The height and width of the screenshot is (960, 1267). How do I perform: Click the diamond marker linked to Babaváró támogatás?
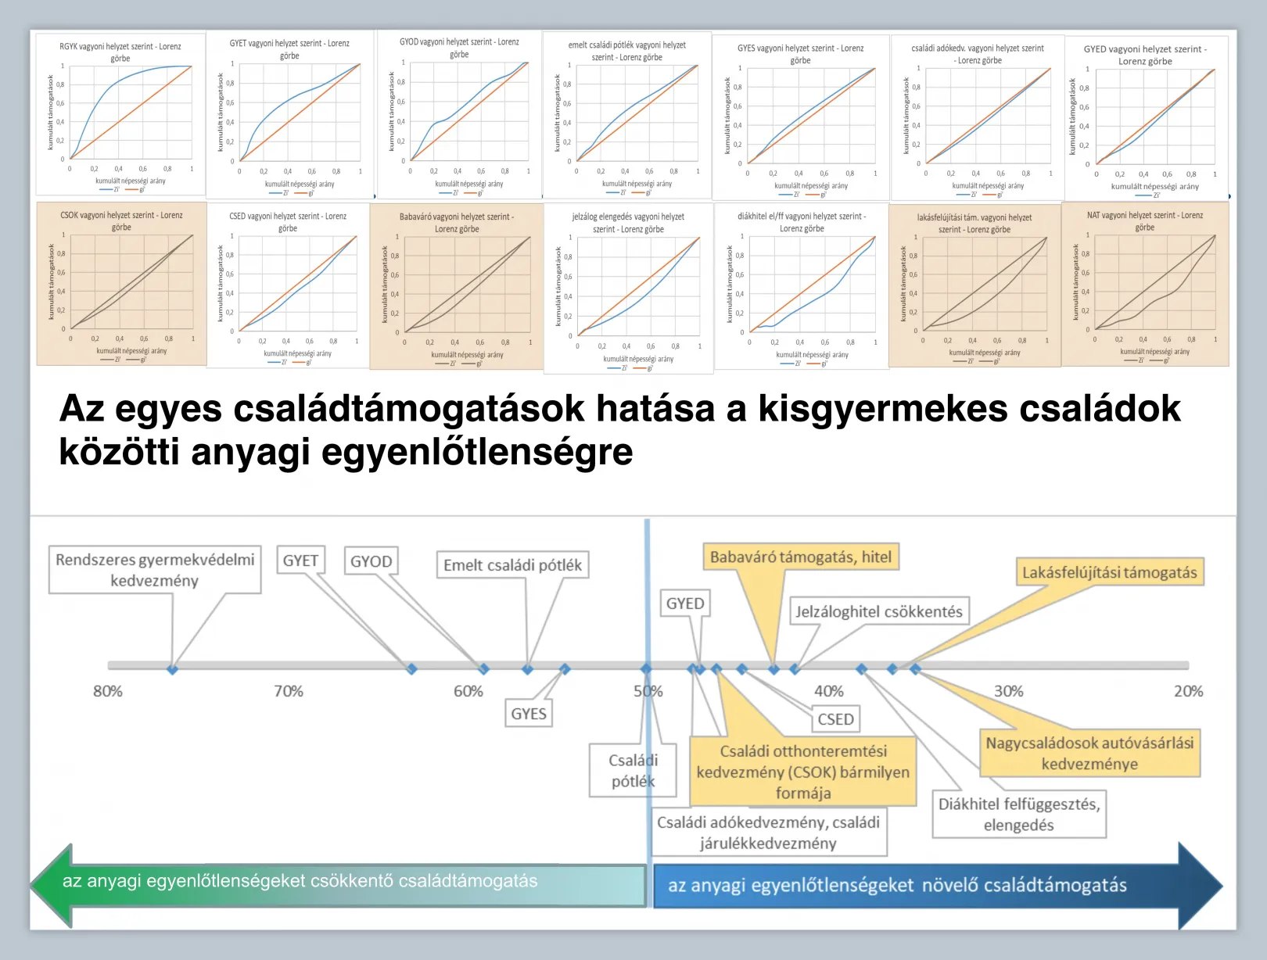[773, 669]
